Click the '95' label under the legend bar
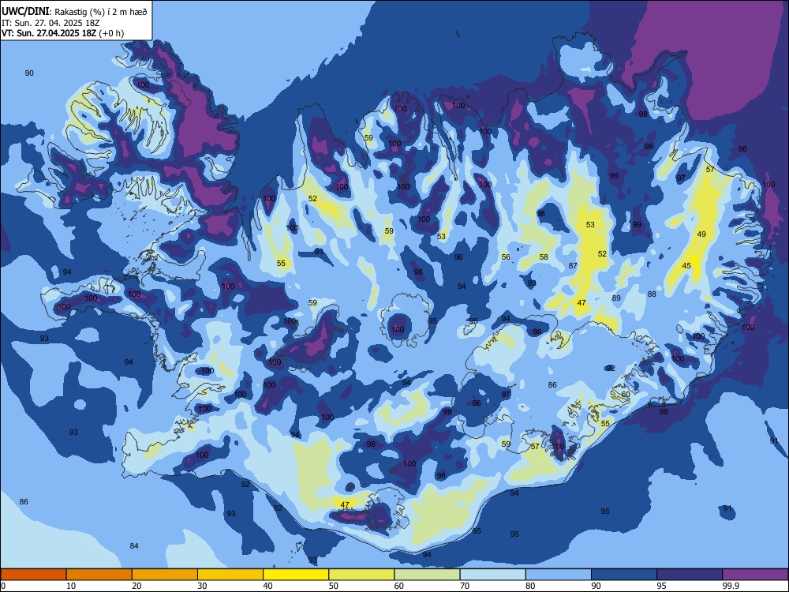 662,586
